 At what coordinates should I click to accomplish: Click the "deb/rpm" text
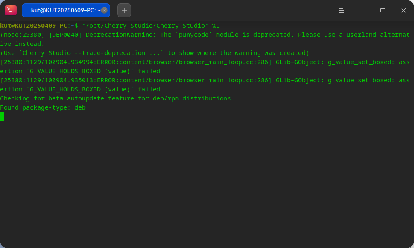(x=166, y=98)
